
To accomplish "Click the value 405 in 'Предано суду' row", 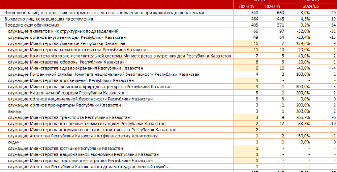I will (254, 25).
